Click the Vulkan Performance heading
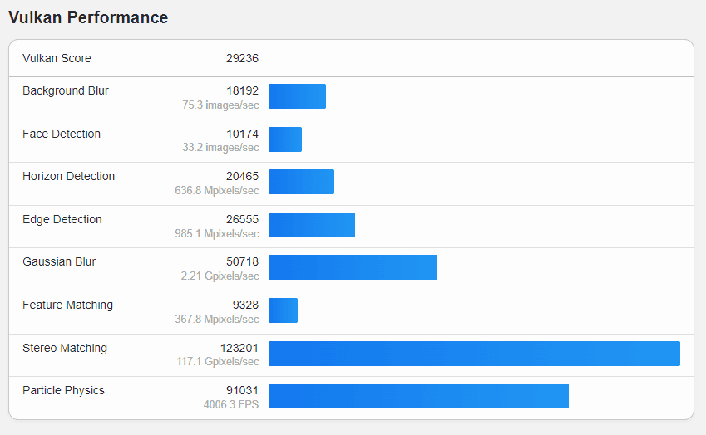Viewport: 706px width, 435px height. coord(88,17)
